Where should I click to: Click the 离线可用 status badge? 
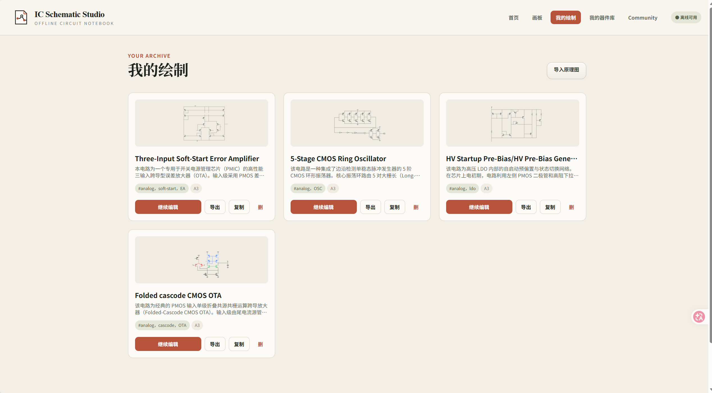[x=686, y=17]
